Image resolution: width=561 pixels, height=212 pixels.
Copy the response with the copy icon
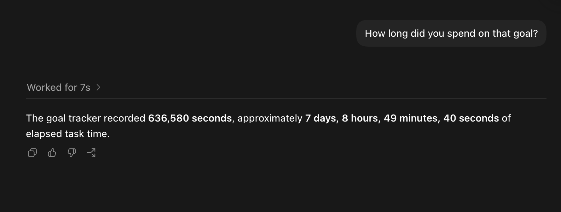pyautogui.click(x=32, y=153)
